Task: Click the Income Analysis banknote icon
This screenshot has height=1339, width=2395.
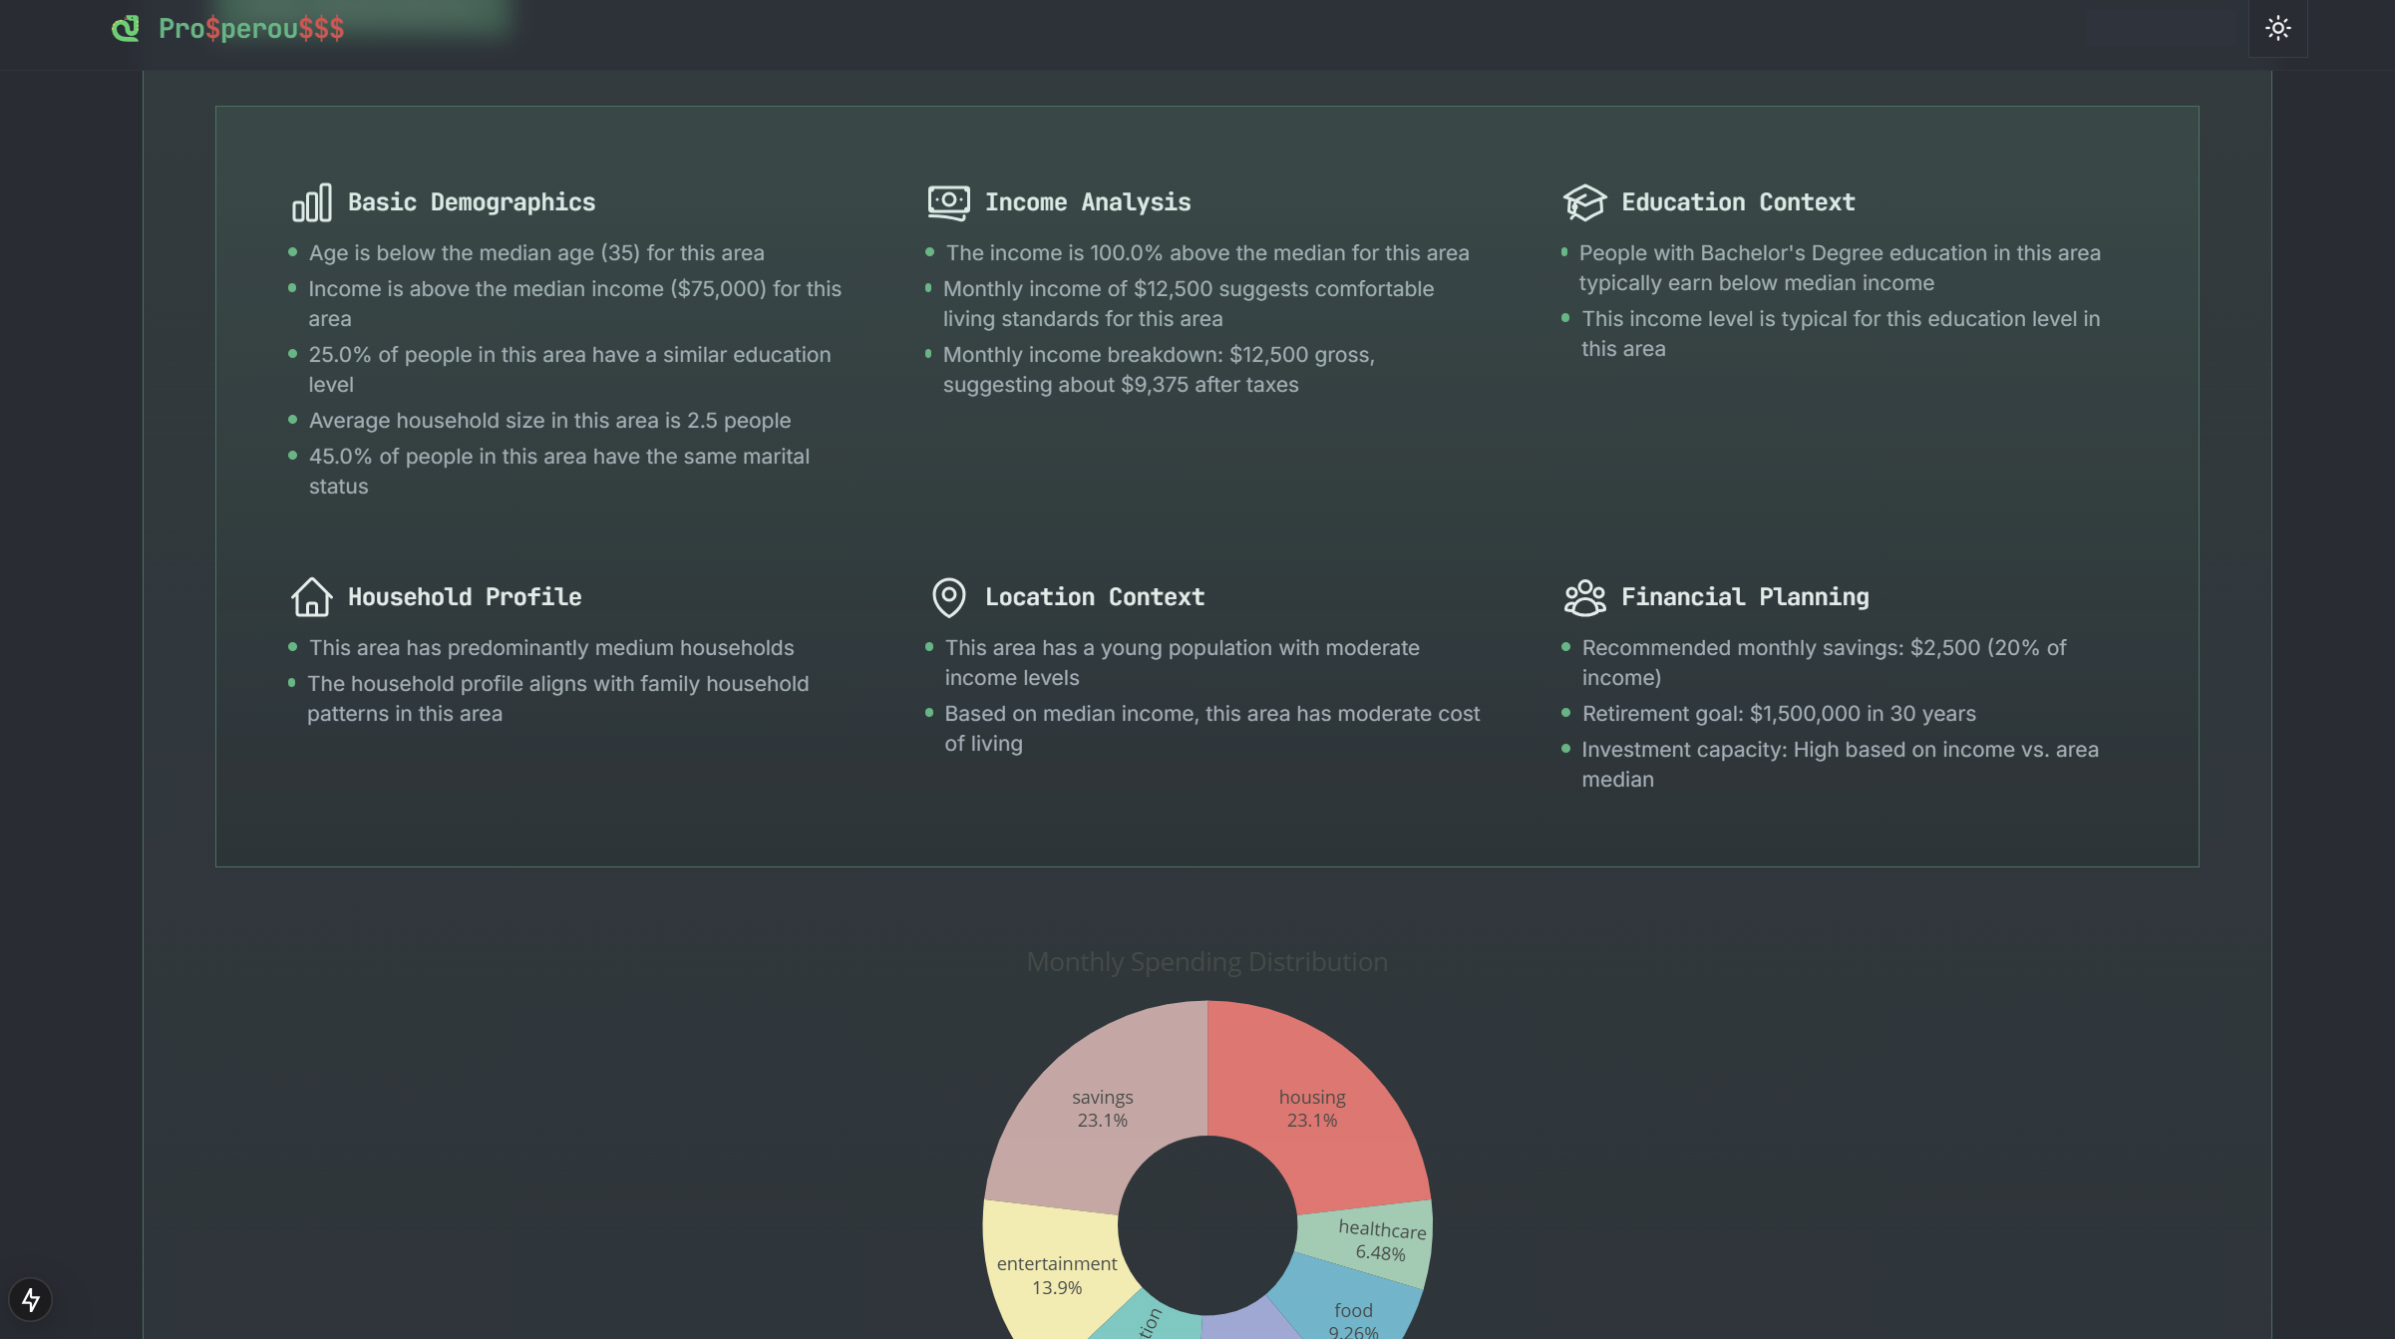Action: pos(947,202)
